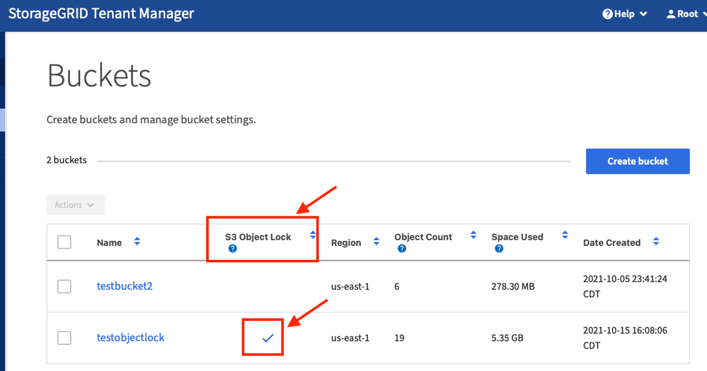Click the Name column header label
707x371 pixels.
[109, 242]
